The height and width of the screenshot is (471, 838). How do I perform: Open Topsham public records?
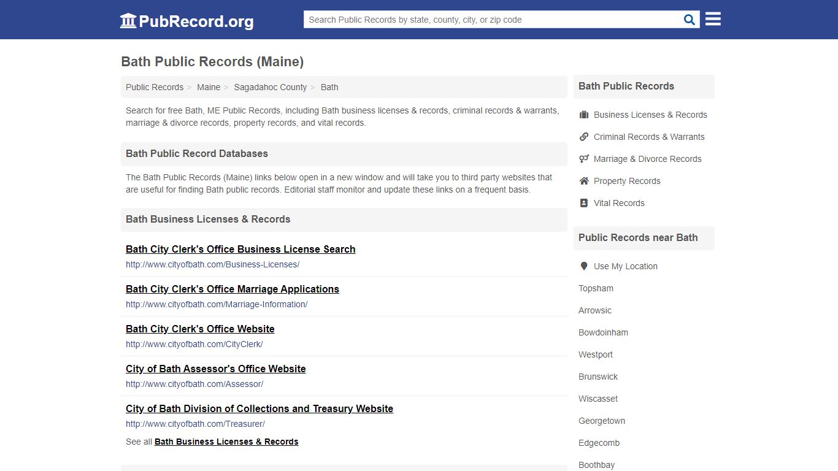pos(596,288)
